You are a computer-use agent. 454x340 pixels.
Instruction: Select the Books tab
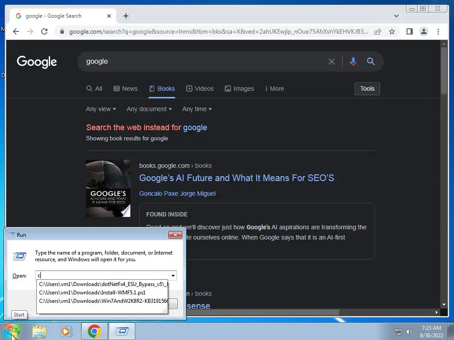pyautogui.click(x=162, y=89)
